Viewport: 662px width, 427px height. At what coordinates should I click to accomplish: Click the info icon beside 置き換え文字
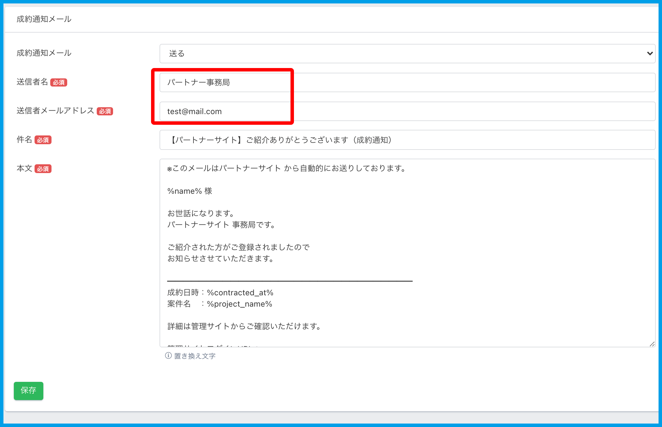168,356
